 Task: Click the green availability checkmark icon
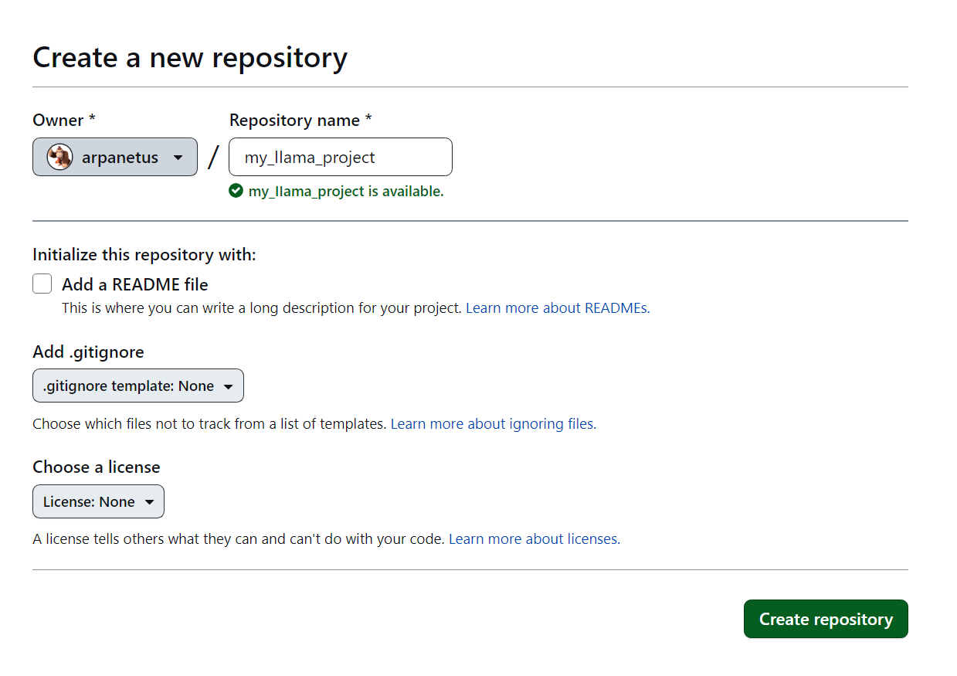pos(236,191)
